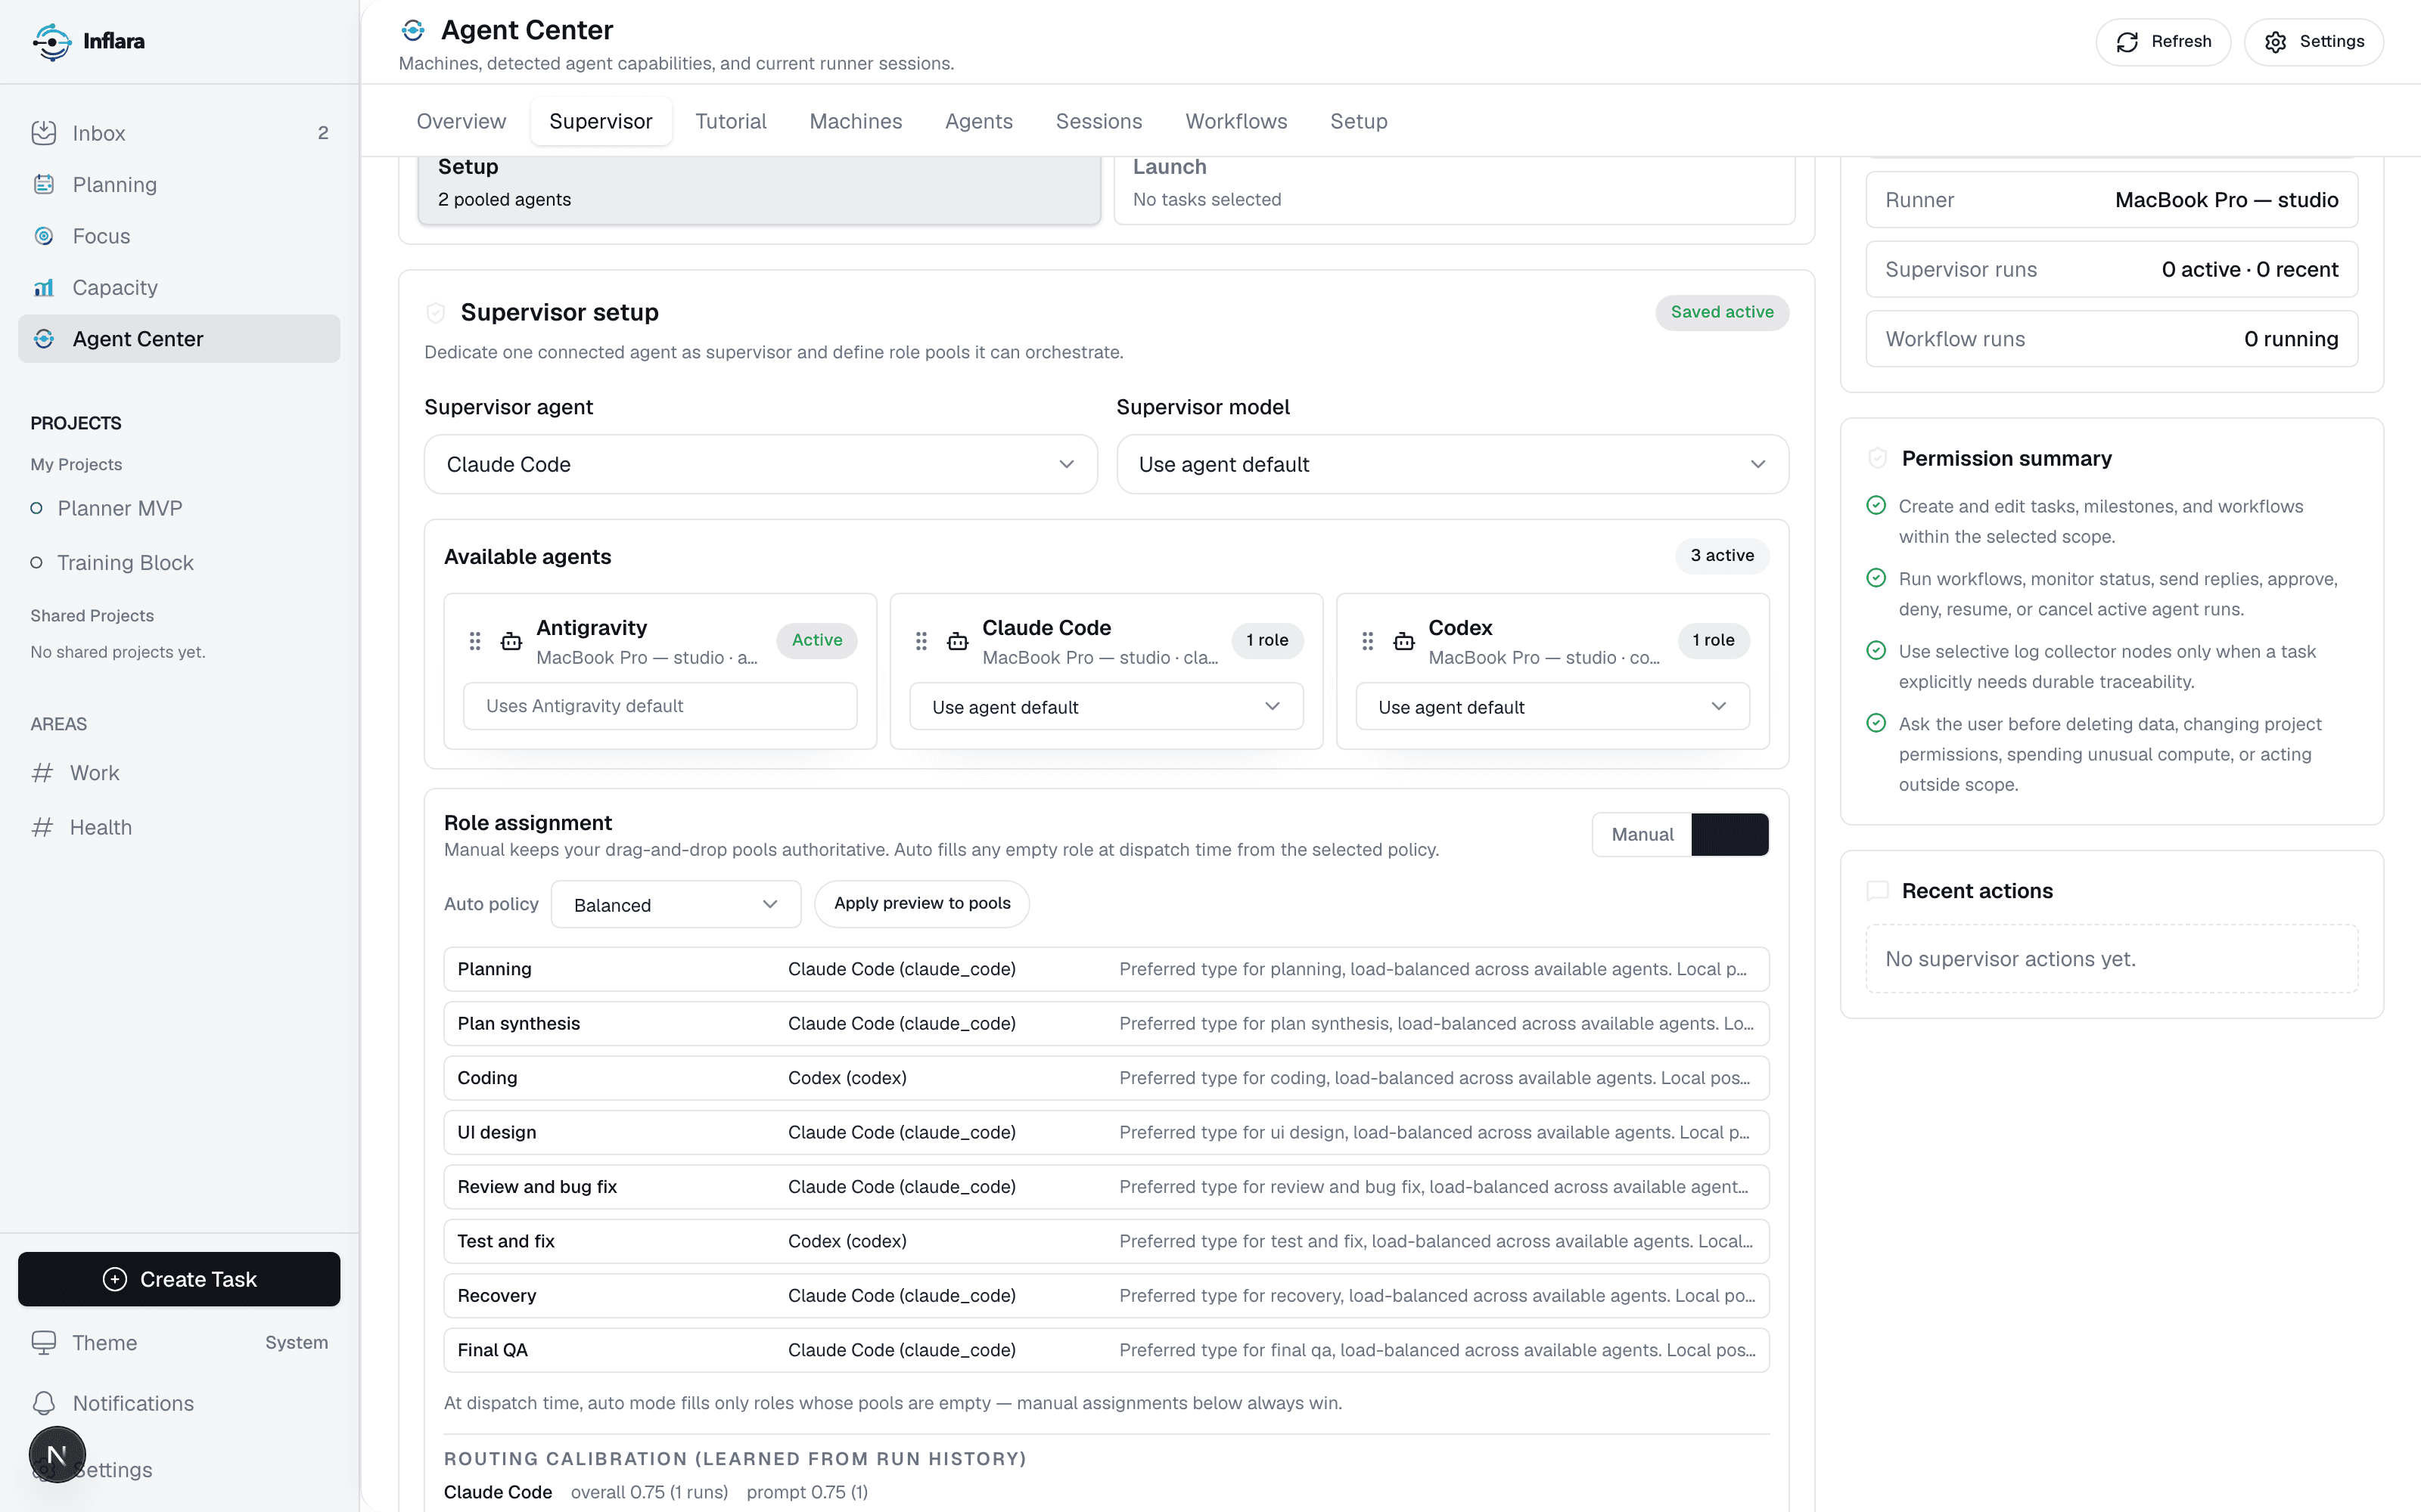Open the Inbox tray icon
Image resolution: width=2421 pixels, height=1512 pixels.
44,133
